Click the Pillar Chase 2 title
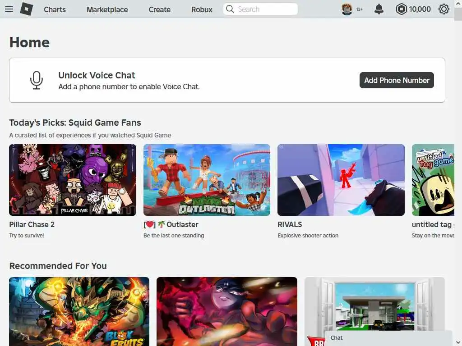462x346 pixels. point(32,224)
